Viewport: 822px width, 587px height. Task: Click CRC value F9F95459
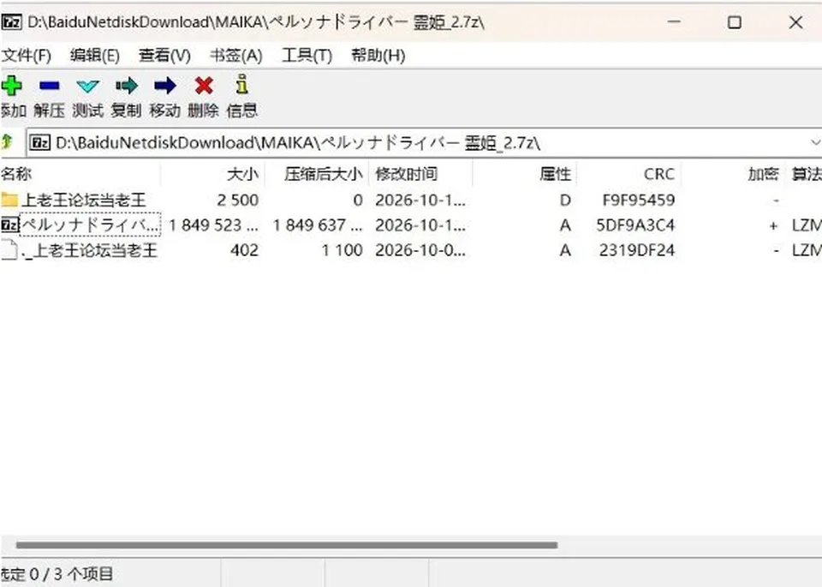pos(639,200)
